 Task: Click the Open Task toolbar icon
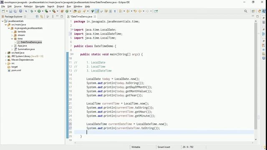(x=79, y=11)
